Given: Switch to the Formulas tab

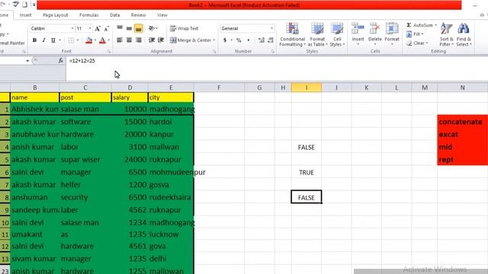Looking at the screenshot, I should coord(88,15).
